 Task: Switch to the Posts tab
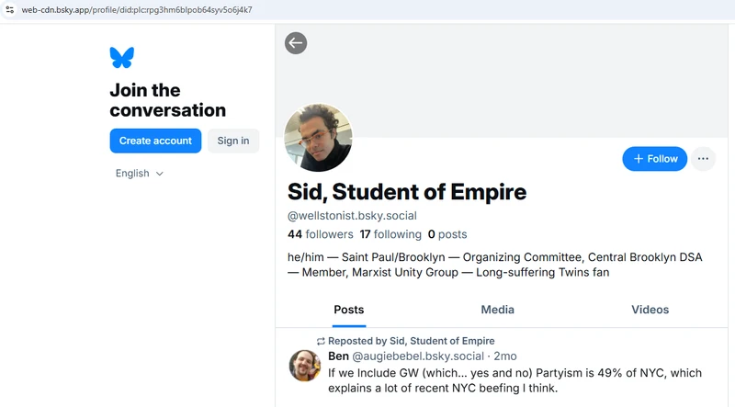pos(349,310)
